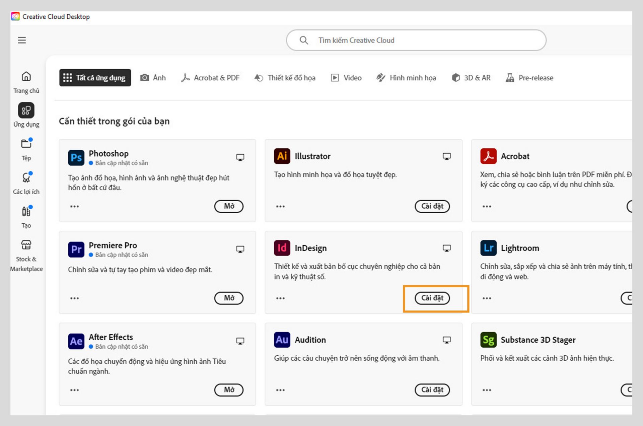Expand the InDesign more options ellipsis
Viewport: 643px width, 426px height.
(280, 298)
